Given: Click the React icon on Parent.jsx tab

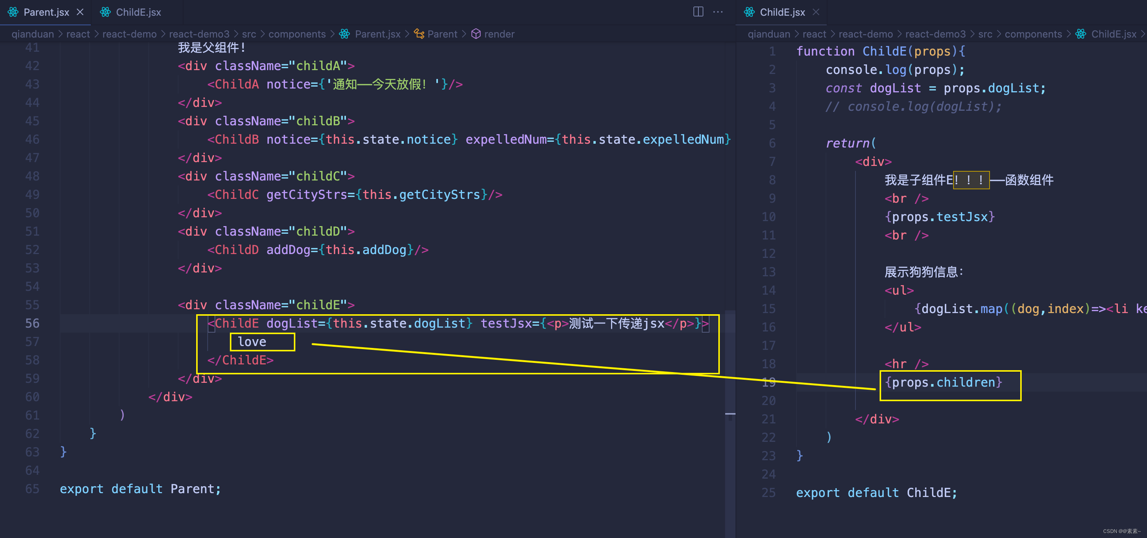Looking at the screenshot, I should coord(13,12).
